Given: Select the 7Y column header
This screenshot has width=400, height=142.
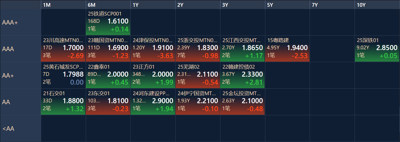Looking at the screenshot, I should point(332,5).
